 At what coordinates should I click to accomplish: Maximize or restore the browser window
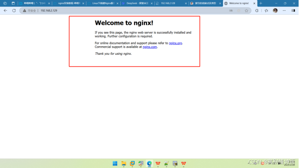coord(285,3)
